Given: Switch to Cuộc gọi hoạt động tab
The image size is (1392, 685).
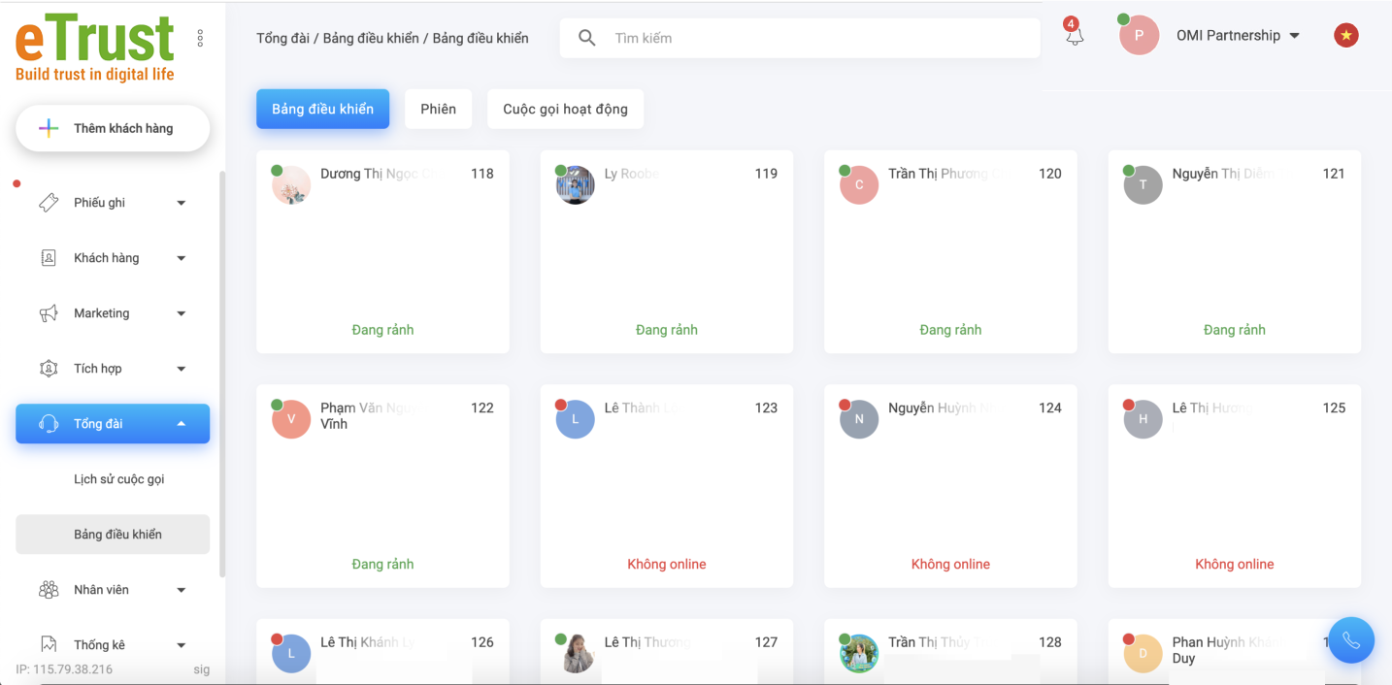Looking at the screenshot, I should (565, 109).
